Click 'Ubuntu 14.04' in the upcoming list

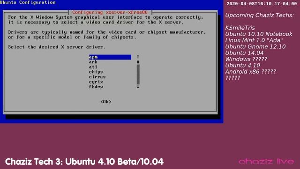[x=244, y=53]
